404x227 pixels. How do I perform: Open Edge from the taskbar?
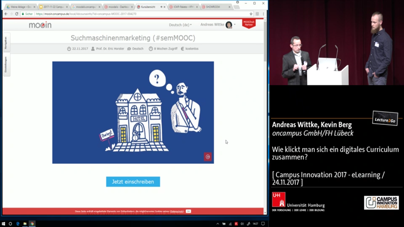pyautogui.click(x=18, y=224)
